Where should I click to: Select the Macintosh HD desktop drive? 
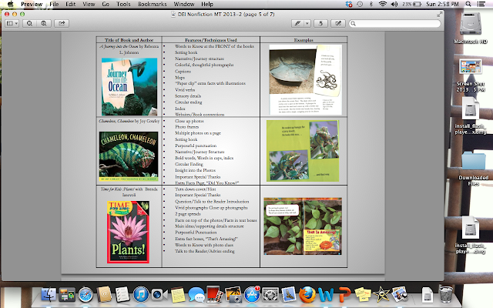pos(471,28)
